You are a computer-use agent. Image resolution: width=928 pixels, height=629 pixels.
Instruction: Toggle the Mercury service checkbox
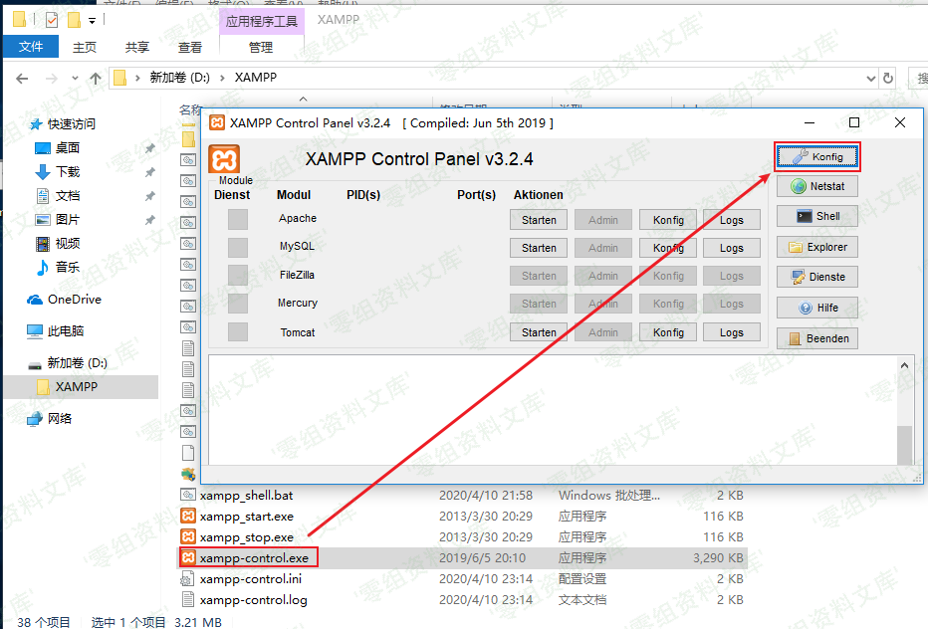238,304
